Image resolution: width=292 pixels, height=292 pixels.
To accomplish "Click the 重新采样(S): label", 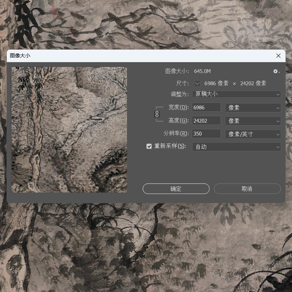I will (x=170, y=146).
